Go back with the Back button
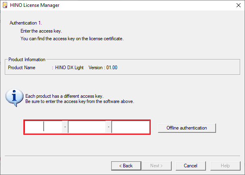 tap(126, 166)
